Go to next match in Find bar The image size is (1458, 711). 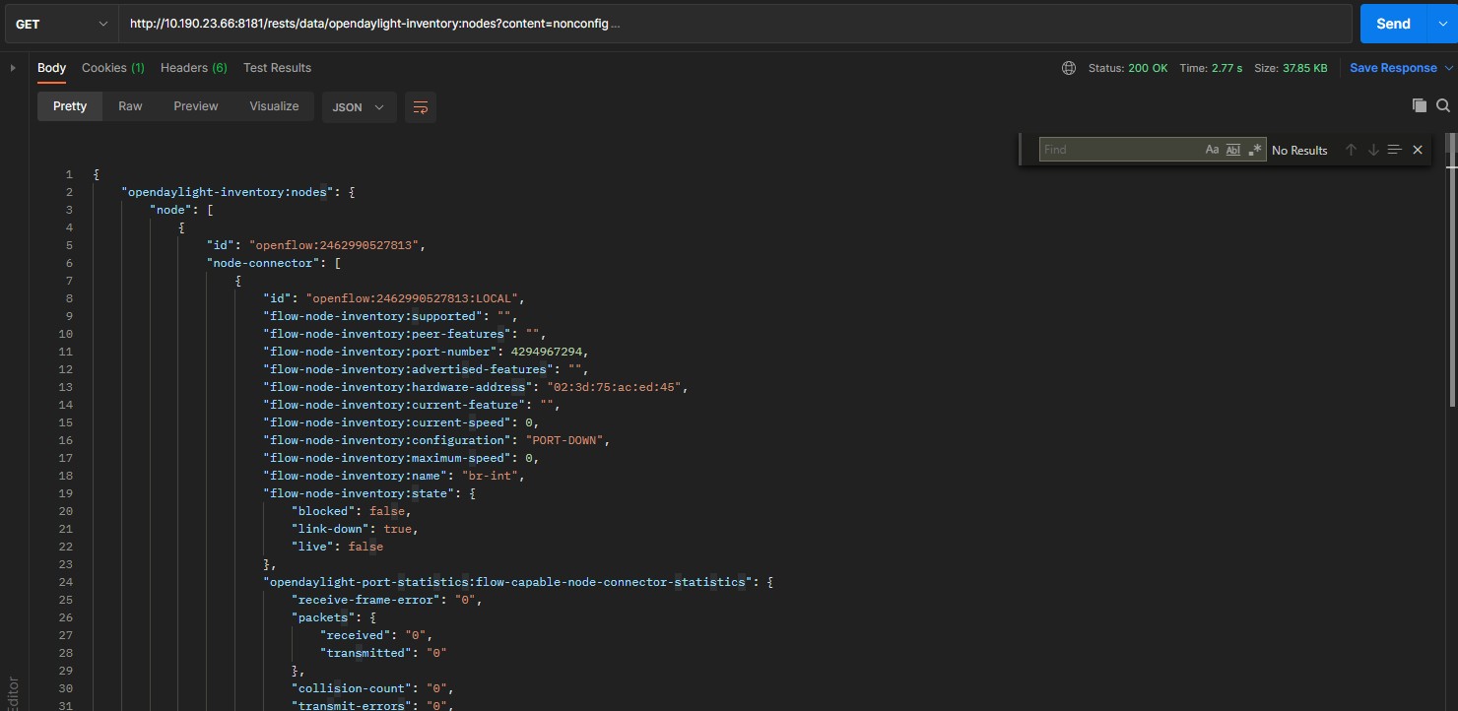point(1372,150)
